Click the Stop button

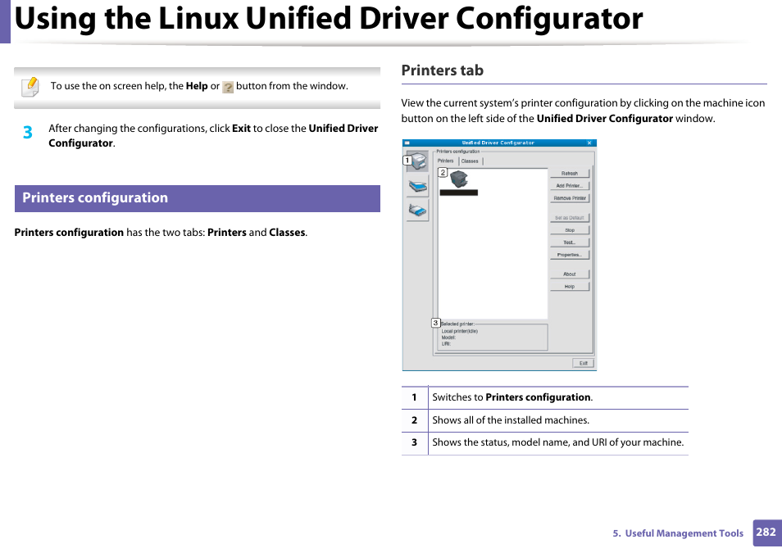click(x=570, y=229)
